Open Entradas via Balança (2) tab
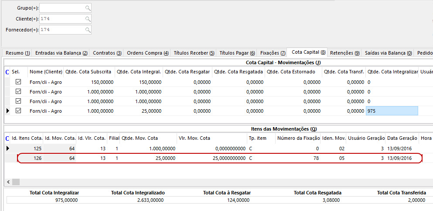 click(61, 53)
